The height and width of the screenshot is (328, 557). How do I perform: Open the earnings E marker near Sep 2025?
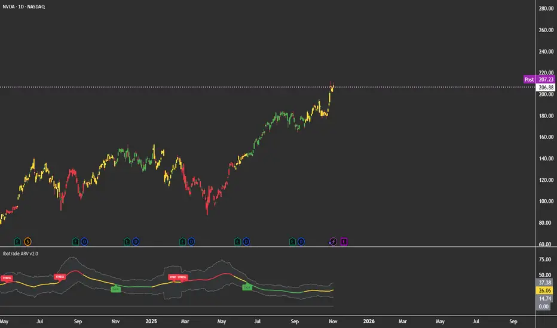pos(292,242)
